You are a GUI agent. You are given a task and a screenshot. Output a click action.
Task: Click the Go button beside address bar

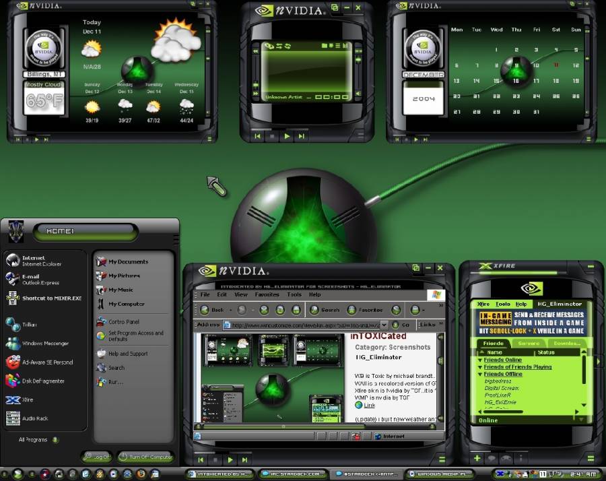[x=401, y=325]
